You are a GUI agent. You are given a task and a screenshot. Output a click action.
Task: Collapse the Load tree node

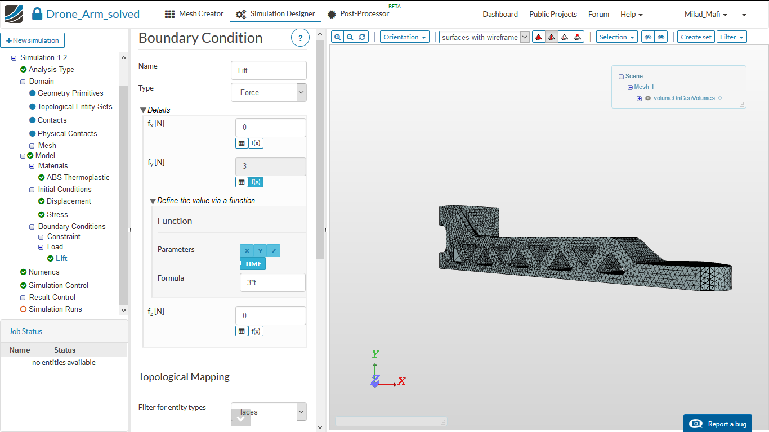(x=41, y=247)
